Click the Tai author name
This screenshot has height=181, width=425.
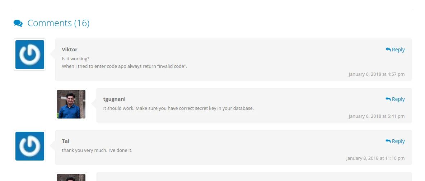tap(66, 141)
